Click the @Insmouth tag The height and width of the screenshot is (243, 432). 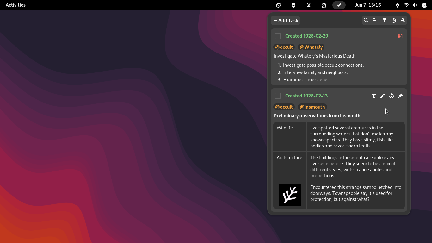click(x=312, y=107)
